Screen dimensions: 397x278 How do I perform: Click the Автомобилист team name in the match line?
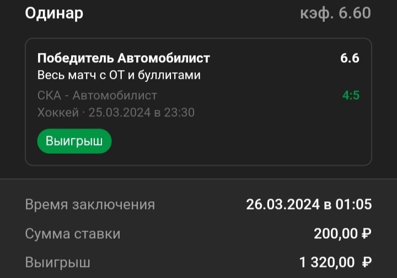tap(115, 95)
